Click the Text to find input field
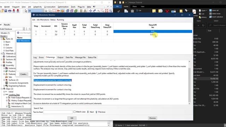The height and width of the screenshot is (127, 226). click(x=58, y=112)
